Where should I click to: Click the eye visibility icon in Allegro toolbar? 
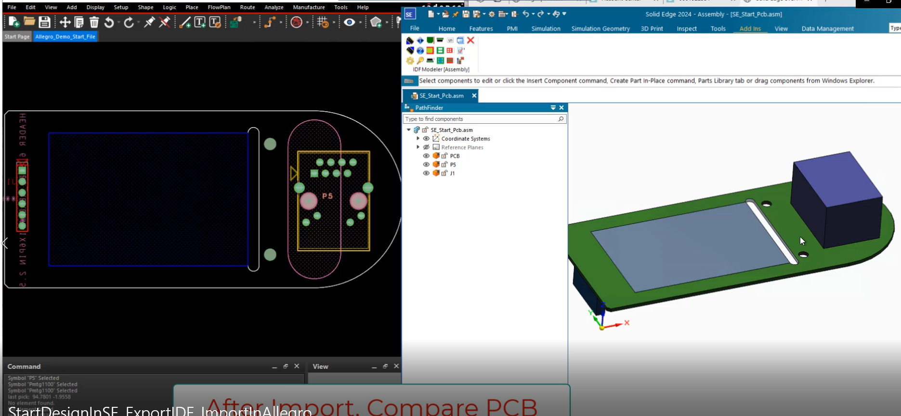[x=350, y=22]
